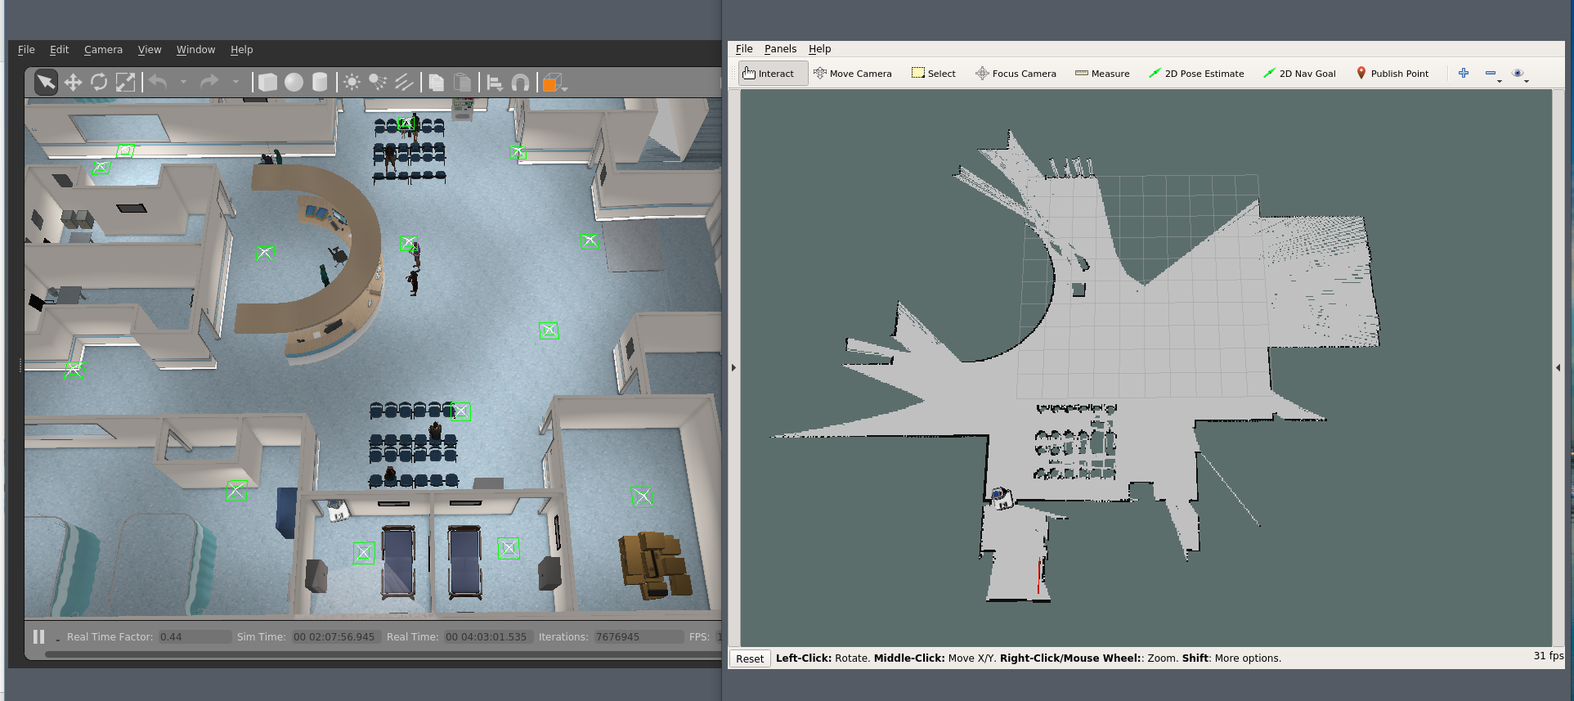Click the Real Time Factor value field
Screen dimensions: 1574x701
(195, 637)
